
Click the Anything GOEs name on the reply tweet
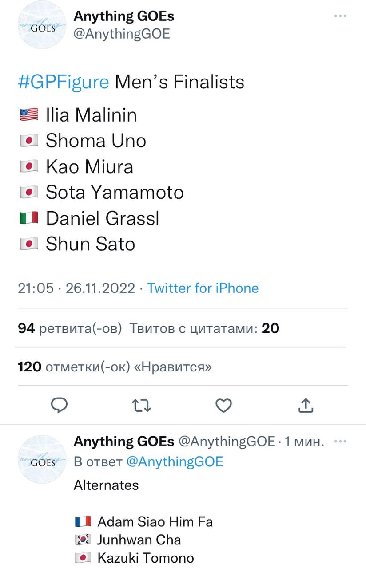pyautogui.click(x=124, y=442)
